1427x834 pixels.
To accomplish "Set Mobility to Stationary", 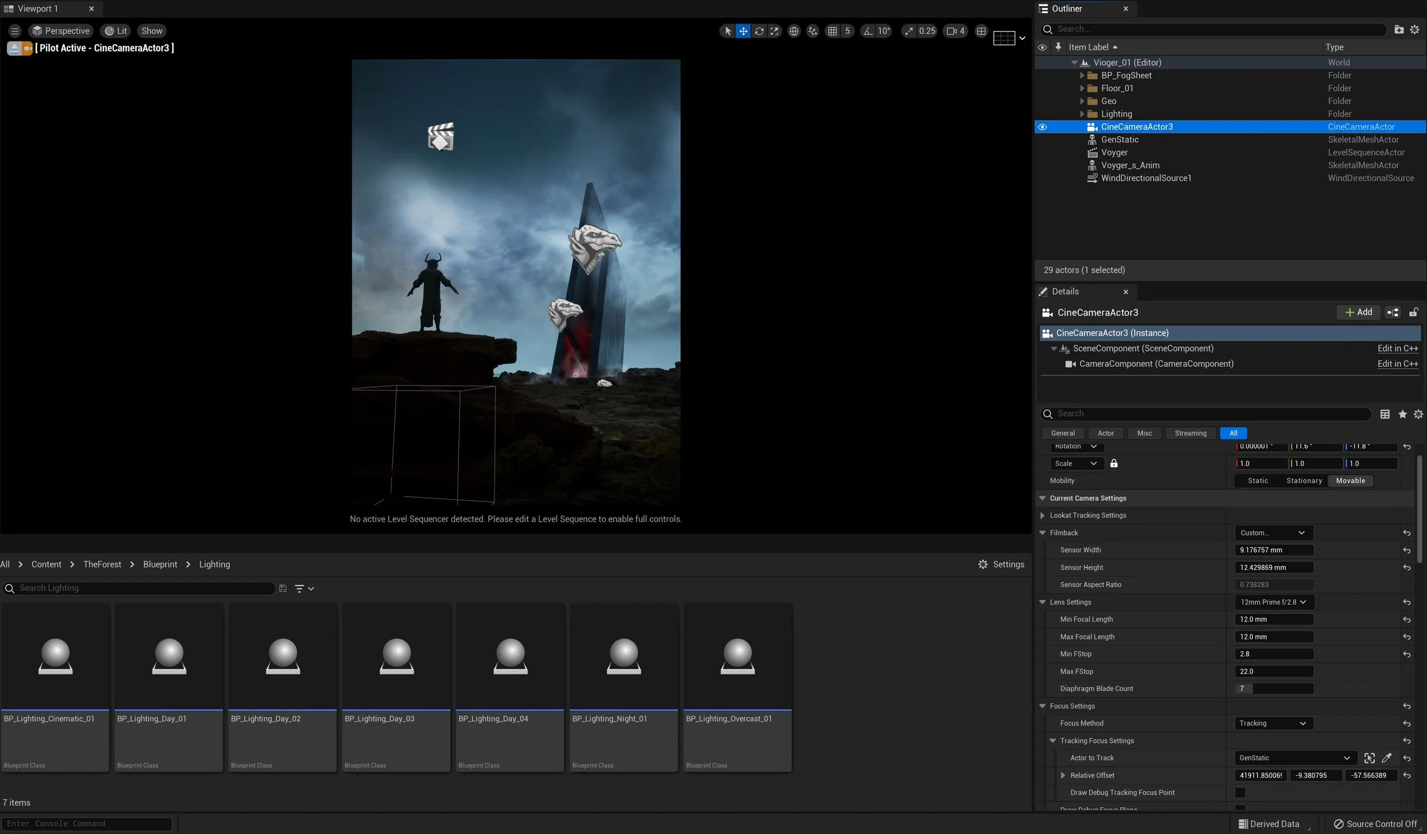I will click(x=1304, y=481).
